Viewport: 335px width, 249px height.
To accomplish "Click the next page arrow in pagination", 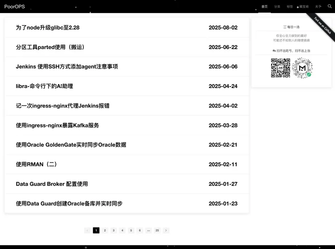I will tap(166, 231).
